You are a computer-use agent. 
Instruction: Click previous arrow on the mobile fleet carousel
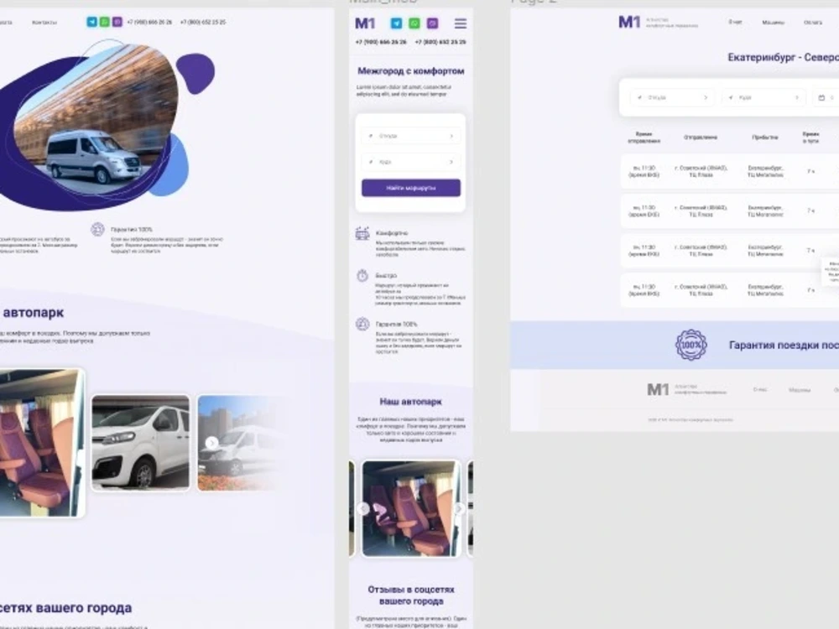coord(363,509)
